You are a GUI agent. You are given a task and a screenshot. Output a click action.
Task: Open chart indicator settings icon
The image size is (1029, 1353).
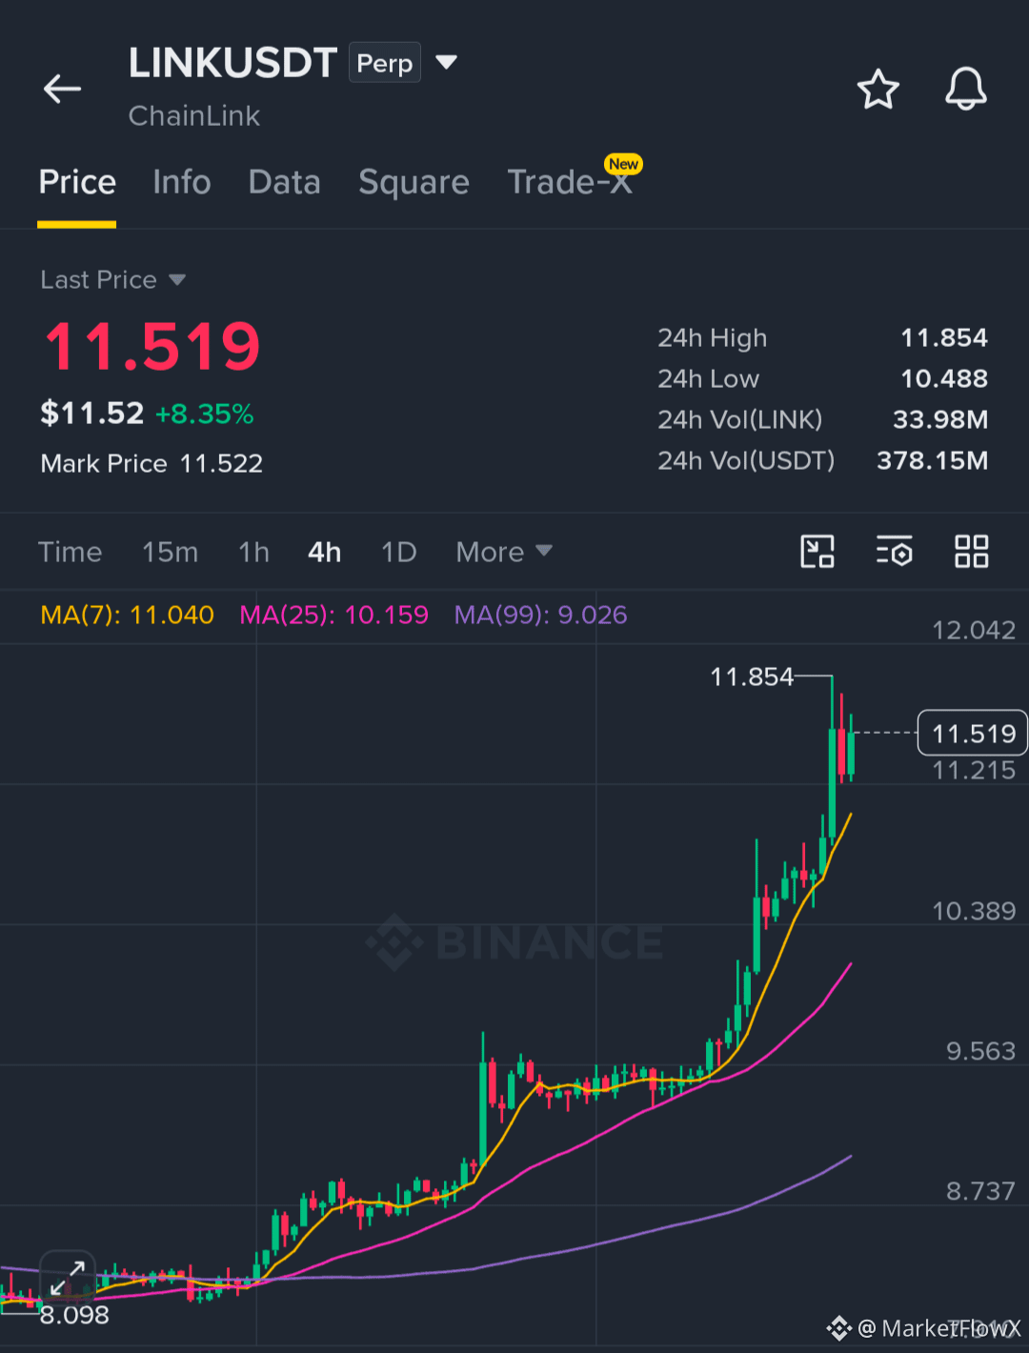click(x=894, y=552)
